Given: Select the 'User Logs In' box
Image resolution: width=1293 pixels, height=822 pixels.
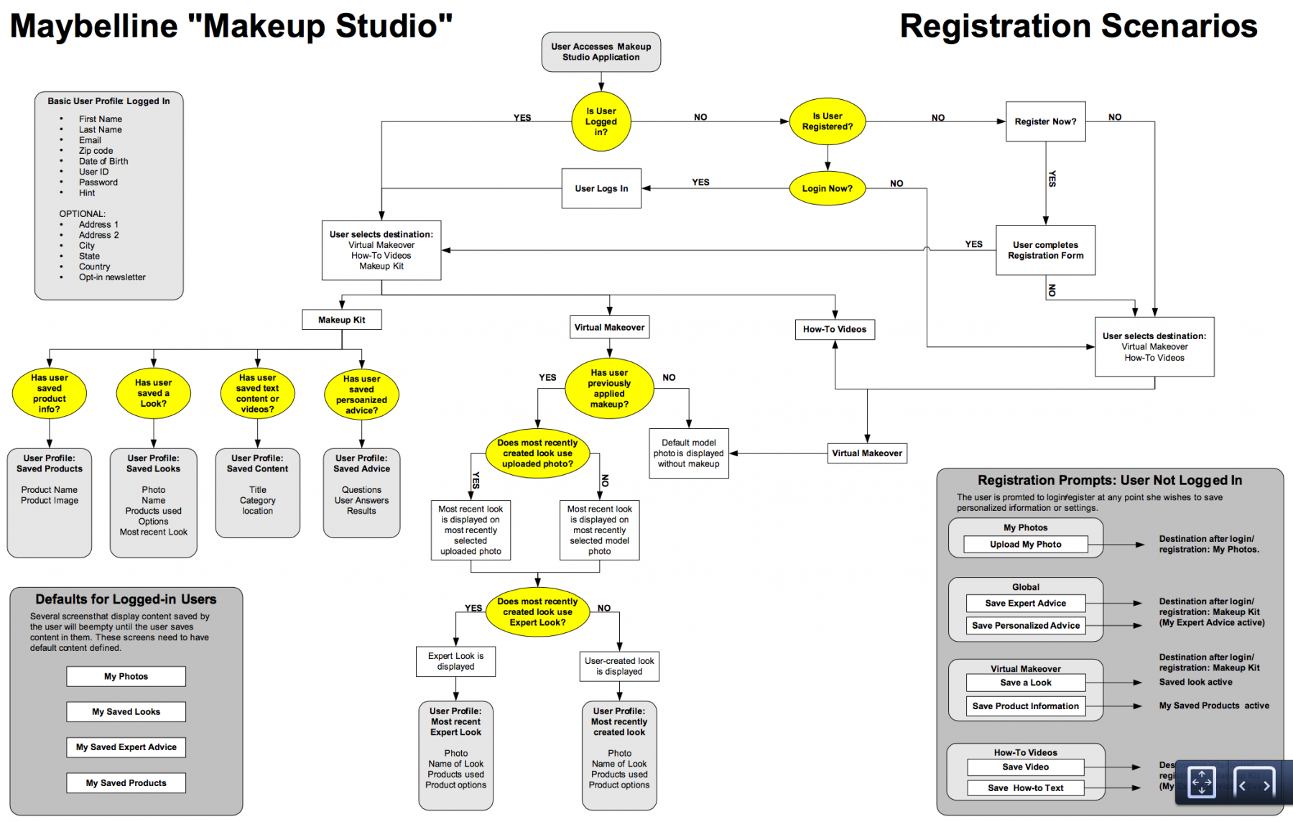Looking at the screenshot, I should point(601,188).
